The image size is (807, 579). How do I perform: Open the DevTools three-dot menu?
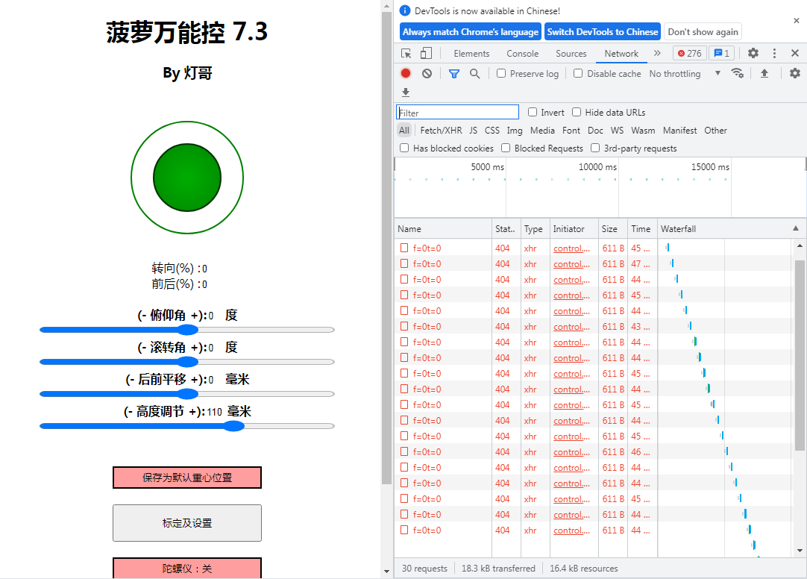[773, 53]
